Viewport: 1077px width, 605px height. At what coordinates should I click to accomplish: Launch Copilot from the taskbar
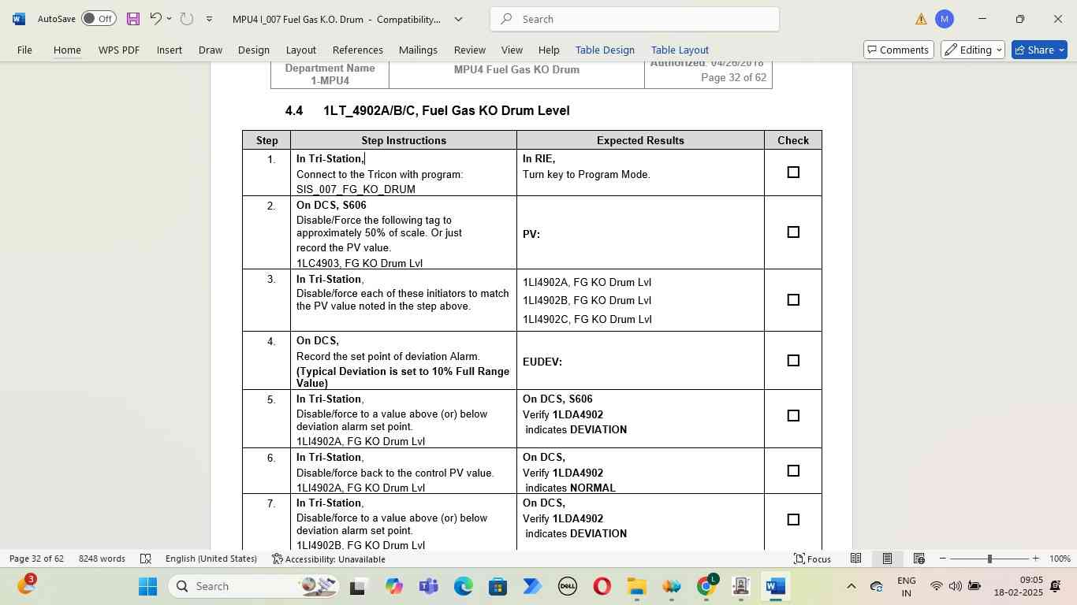pos(393,586)
